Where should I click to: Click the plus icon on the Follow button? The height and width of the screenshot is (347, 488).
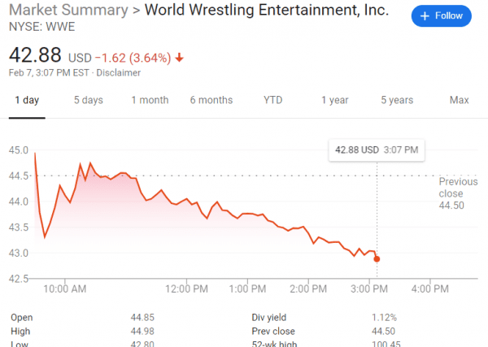425,15
